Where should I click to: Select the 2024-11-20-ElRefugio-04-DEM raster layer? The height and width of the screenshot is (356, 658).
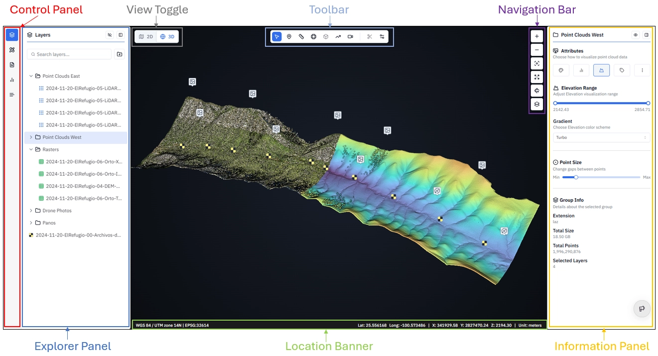coord(80,186)
